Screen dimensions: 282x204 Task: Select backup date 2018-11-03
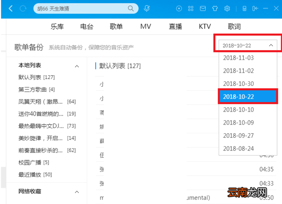coord(248,58)
